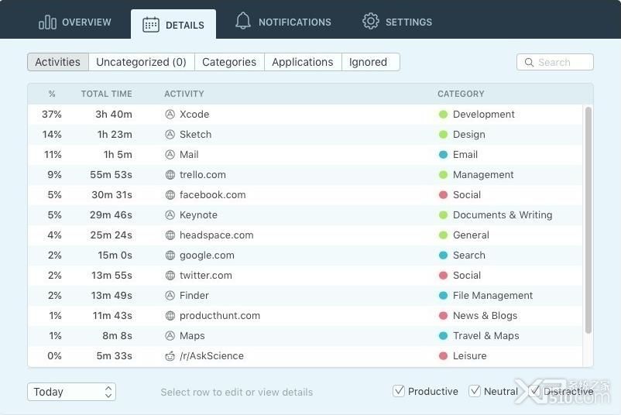The width and height of the screenshot is (621, 415).
Task: Click the 8m 8s total time cell
Action: 117,336
